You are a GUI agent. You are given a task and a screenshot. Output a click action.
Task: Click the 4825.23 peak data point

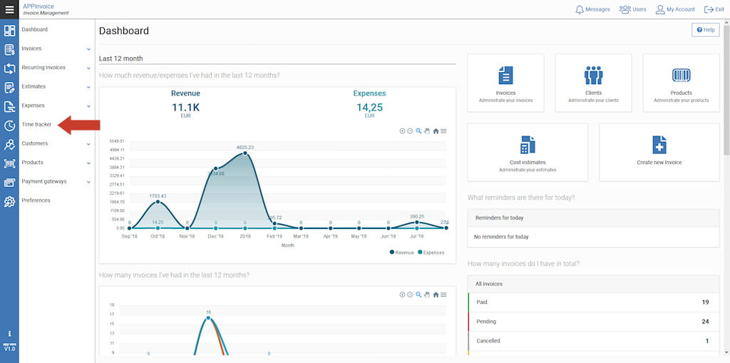pos(245,153)
